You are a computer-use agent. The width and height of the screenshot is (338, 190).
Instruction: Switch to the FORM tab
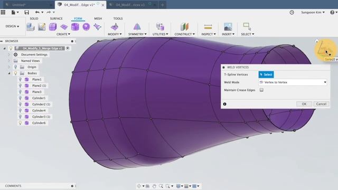coord(78,18)
